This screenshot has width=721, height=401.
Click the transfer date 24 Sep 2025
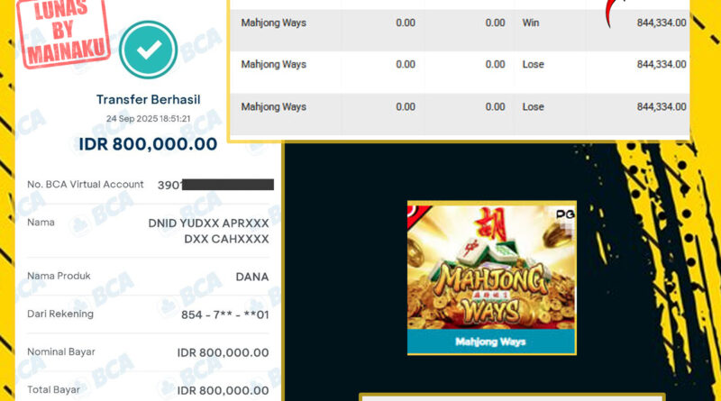click(132, 119)
